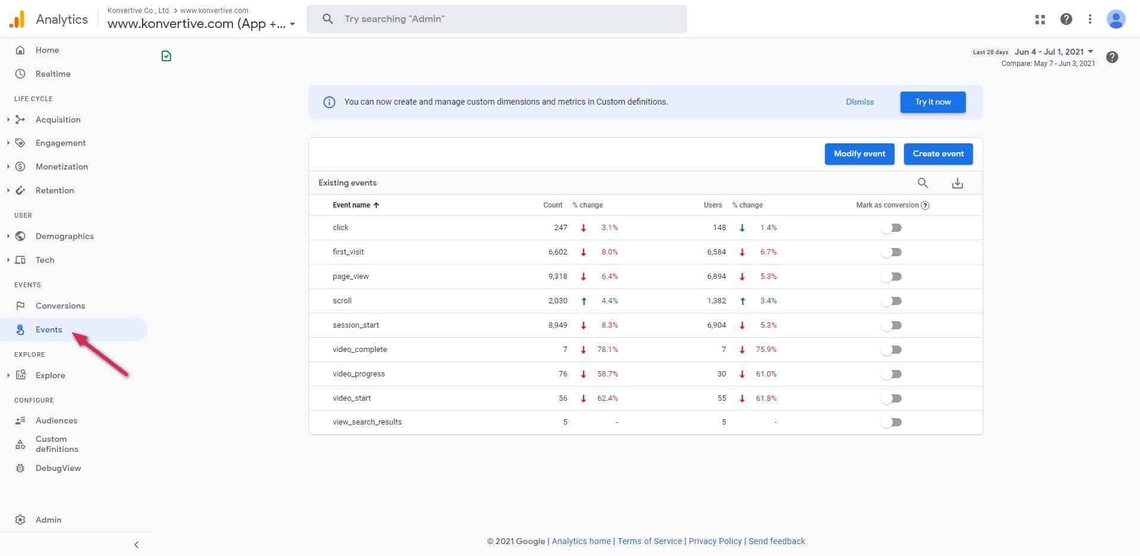This screenshot has height=556, width=1140.
Task: Expand the Explore section arrow
Action: click(8, 375)
